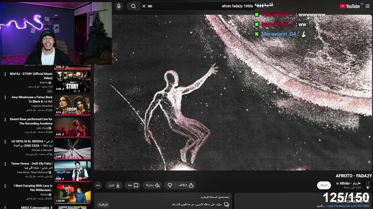The height and width of the screenshot is (209, 373).
Task: Click the AFROTO - FADA2Y video title
Action: point(354,176)
